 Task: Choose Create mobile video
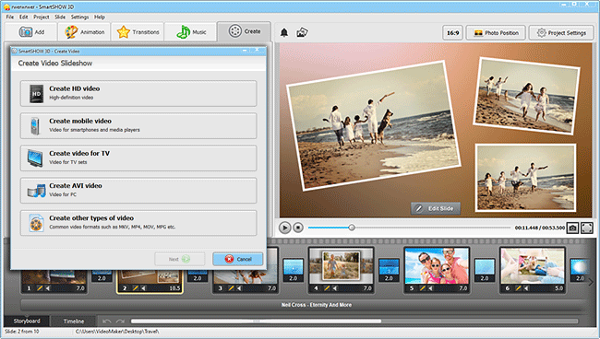(x=138, y=125)
